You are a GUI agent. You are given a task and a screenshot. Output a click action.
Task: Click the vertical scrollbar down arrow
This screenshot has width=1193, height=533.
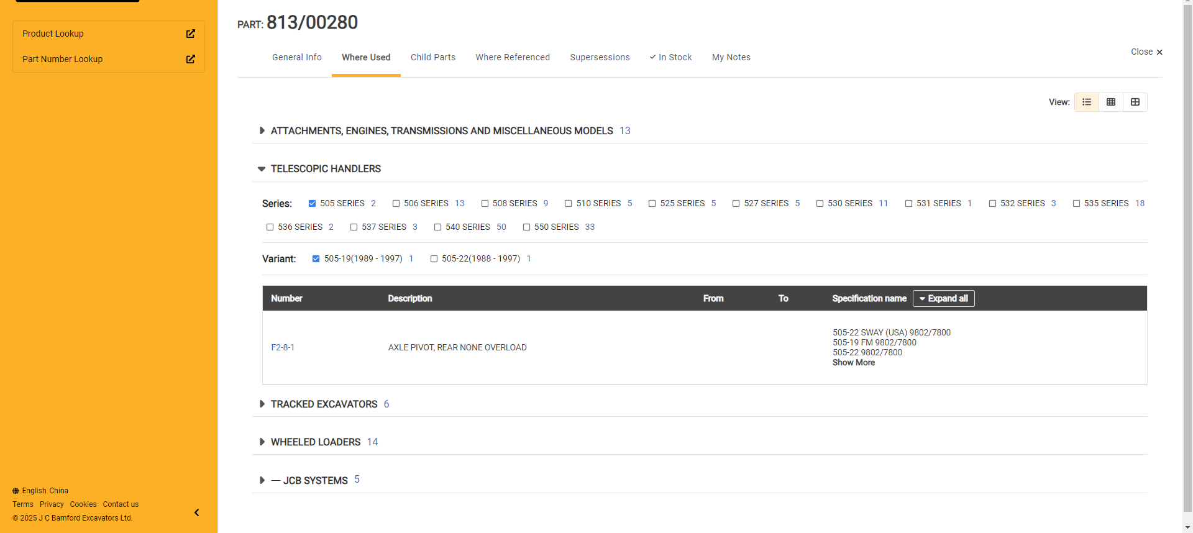[x=1187, y=527]
